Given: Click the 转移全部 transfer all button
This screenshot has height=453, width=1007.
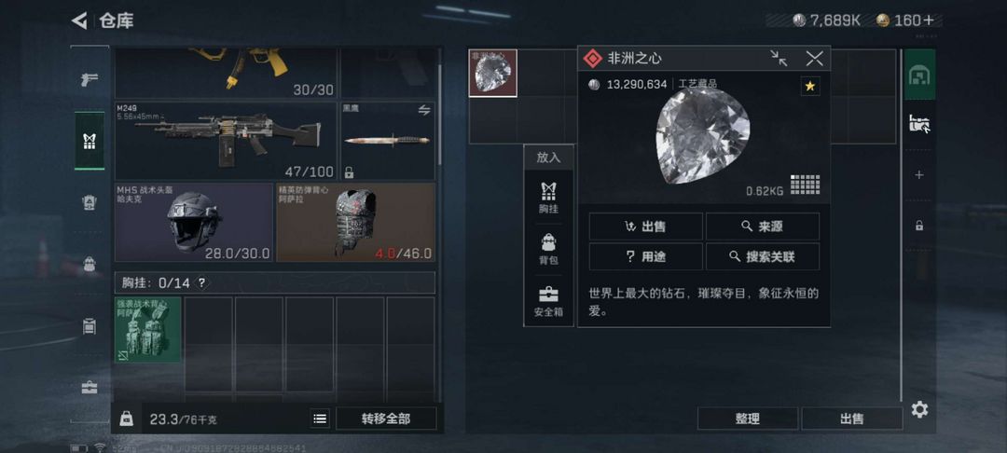Looking at the screenshot, I should click(386, 419).
